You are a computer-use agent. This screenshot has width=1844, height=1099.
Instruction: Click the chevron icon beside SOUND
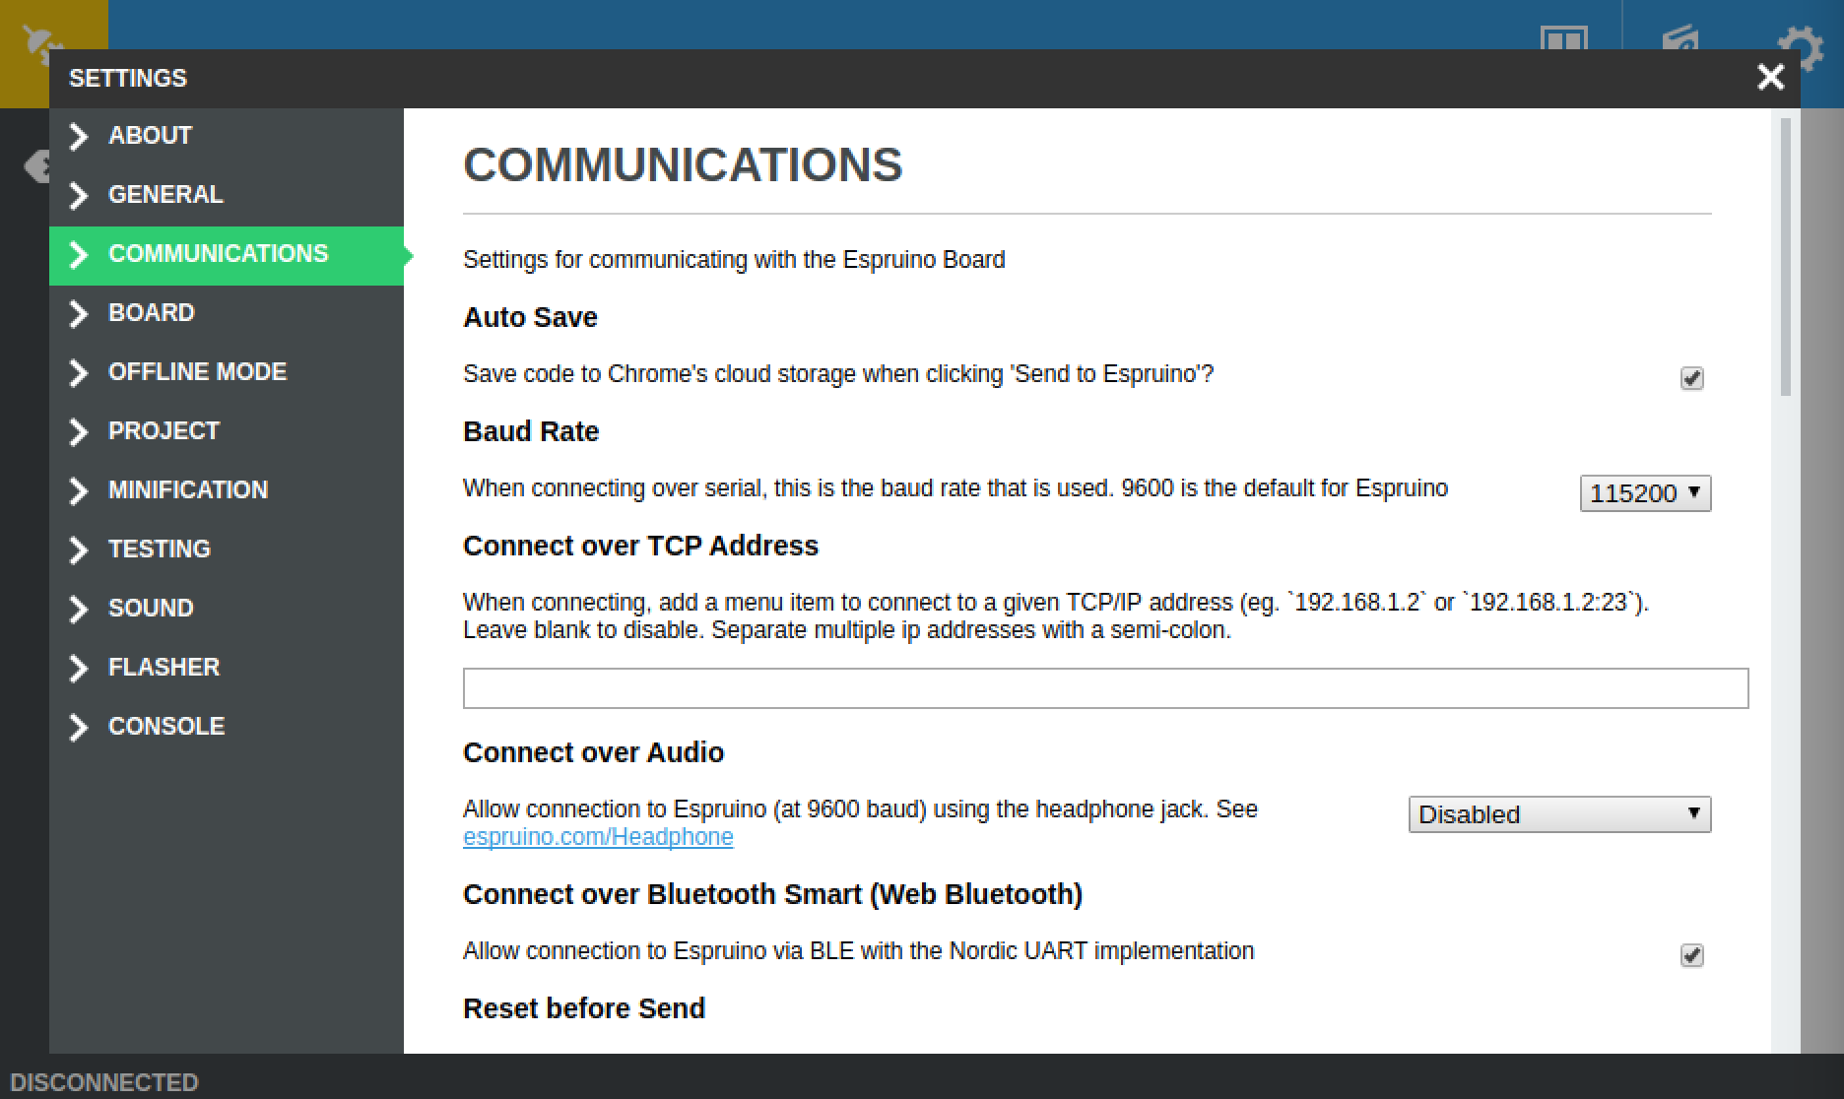79,610
